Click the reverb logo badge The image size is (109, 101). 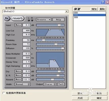click(x=18, y=18)
